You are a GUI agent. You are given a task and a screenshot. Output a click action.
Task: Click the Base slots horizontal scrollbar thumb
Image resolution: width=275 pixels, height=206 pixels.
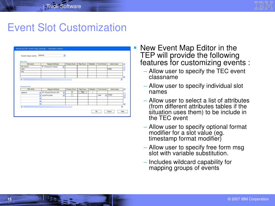click(47, 79)
